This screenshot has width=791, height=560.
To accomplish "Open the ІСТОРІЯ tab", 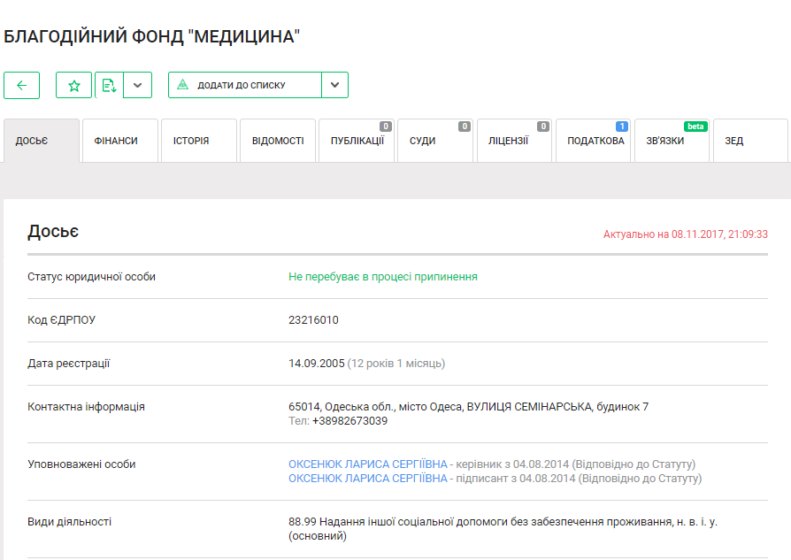I will [198, 141].
